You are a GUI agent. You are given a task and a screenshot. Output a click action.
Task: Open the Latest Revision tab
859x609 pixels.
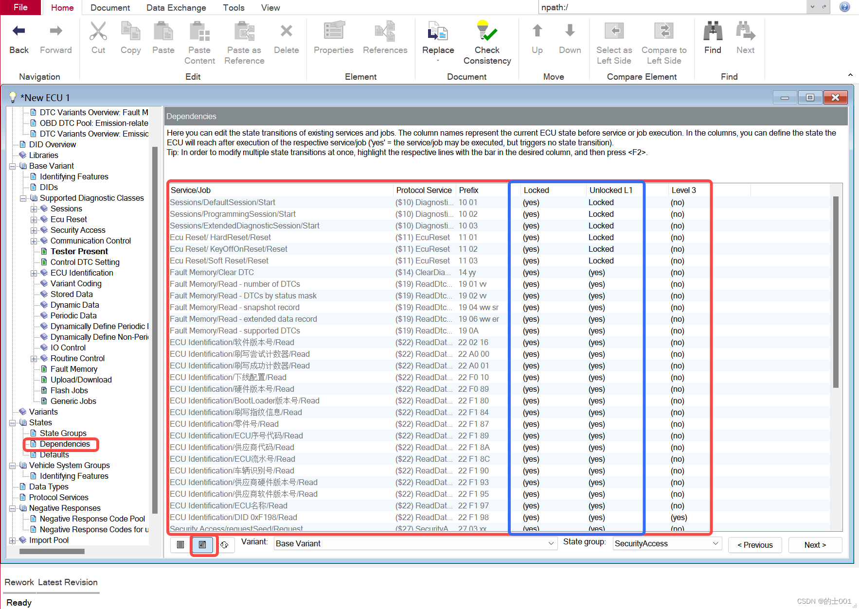tap(68, 582)
